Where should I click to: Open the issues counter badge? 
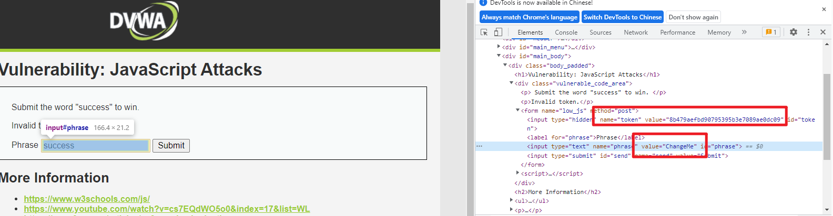coord(771,32)
